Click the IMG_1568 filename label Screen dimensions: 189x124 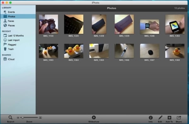click(175, 60)
